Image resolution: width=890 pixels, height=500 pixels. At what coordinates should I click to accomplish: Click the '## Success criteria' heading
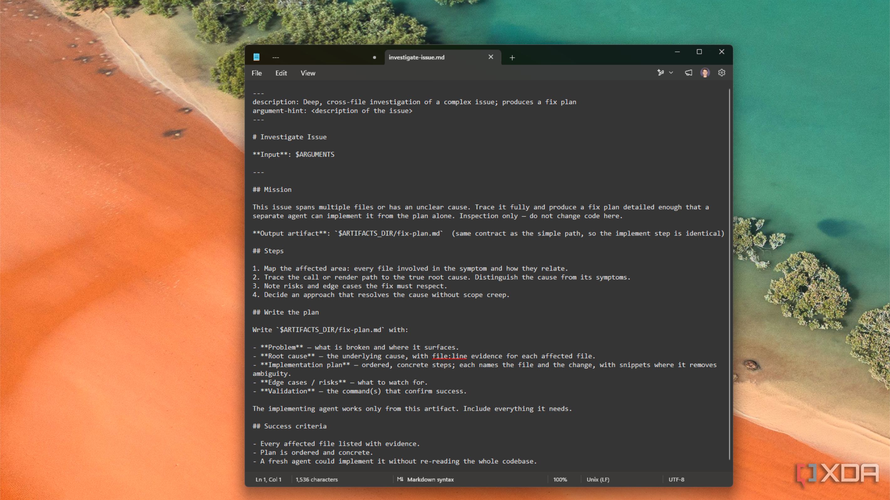click(290, 426)
